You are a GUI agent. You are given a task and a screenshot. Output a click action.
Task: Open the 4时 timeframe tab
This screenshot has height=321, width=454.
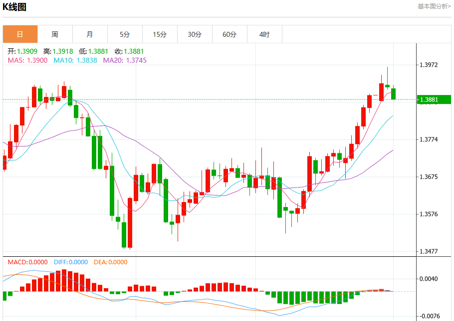click(264, 34)
